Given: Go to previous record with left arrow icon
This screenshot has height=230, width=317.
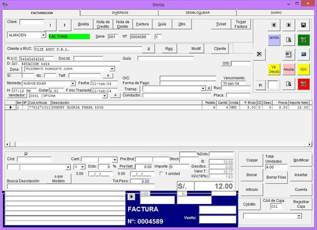Looking at the screenshot, I should tap(274, 25).
